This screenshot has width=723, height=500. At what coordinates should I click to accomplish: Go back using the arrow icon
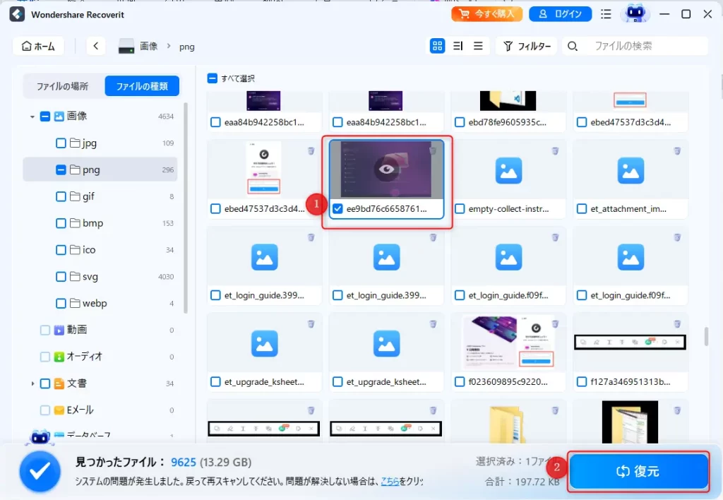coord(95,45)
